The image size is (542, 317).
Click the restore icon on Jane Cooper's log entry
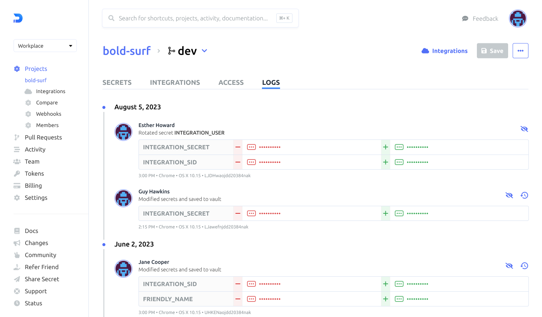pos(524,265)
